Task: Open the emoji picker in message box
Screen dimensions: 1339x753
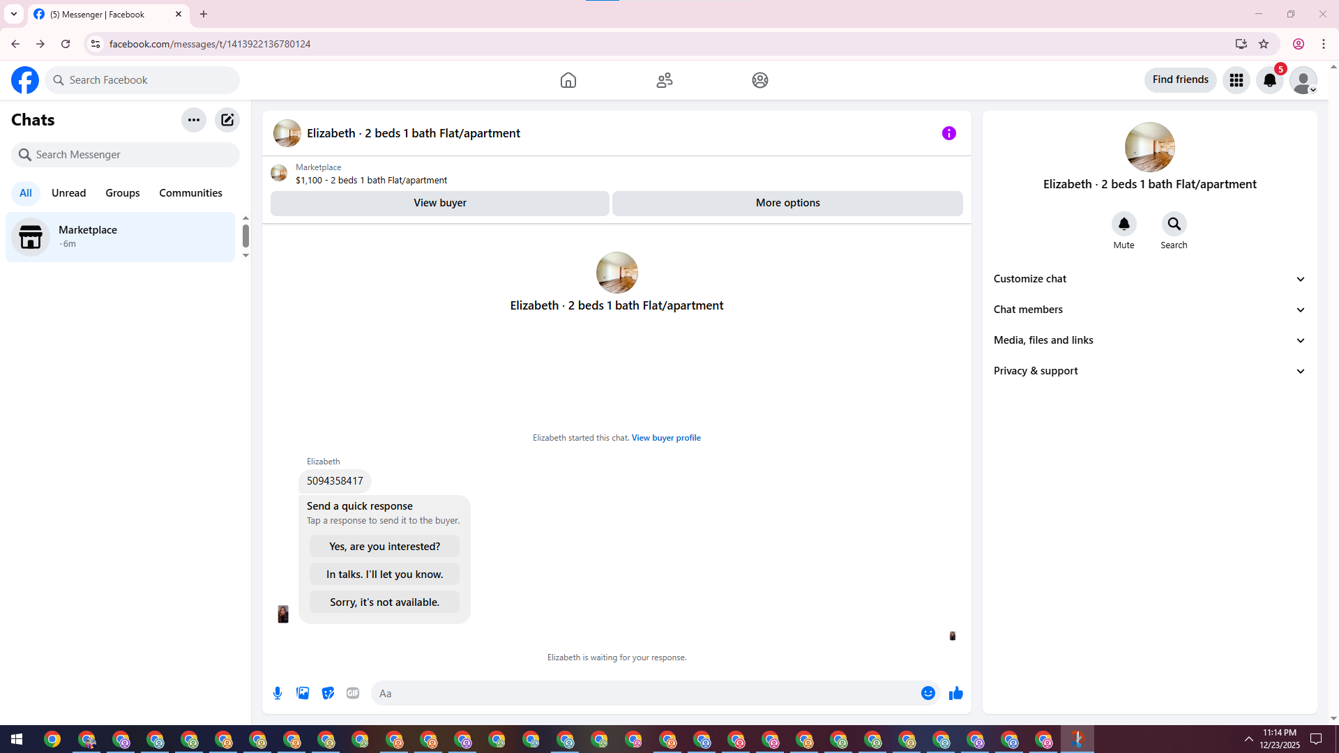Action: tap(928, 693)
